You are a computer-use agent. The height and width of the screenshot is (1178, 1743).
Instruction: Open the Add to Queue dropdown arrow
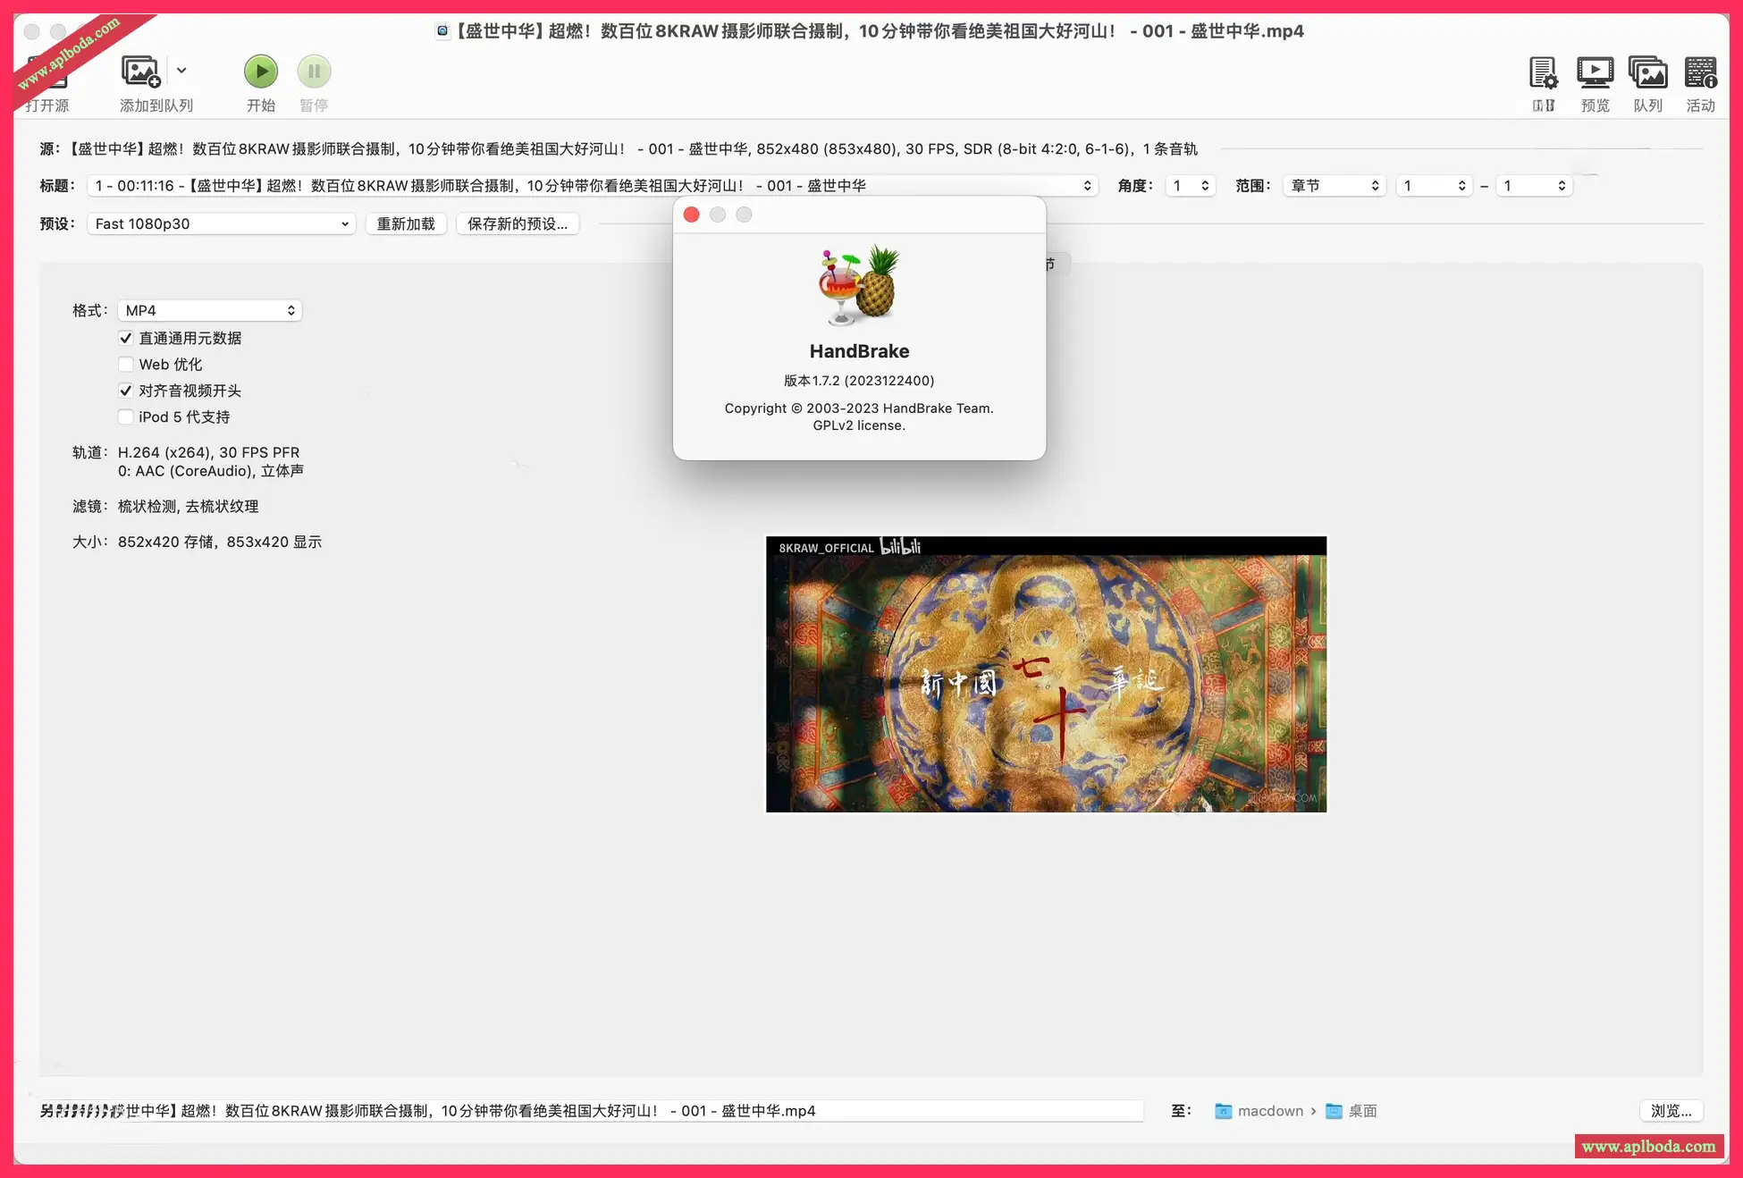coord(181,71)
